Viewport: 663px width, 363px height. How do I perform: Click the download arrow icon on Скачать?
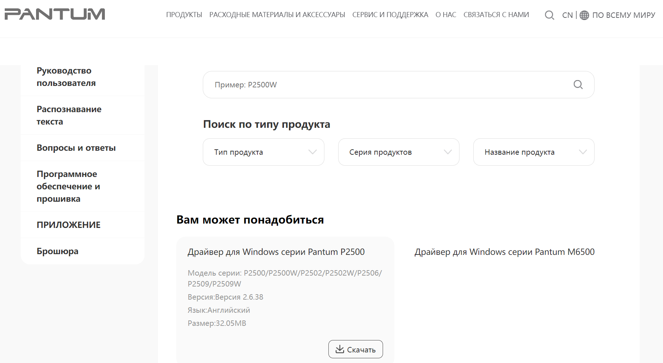point(340,349)
